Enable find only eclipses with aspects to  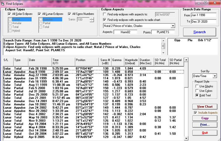[x=105, y=14]
